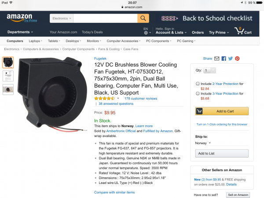Open the 178 customer reviews link
The width and height of the screenshot is (264, 198).
coord(141,99)
